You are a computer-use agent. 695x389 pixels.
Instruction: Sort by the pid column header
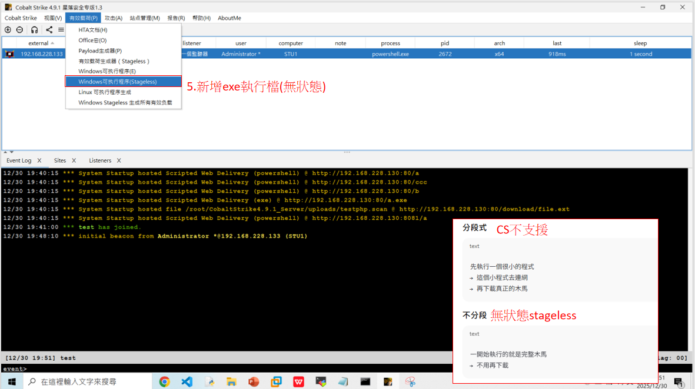tap(445, 43)
